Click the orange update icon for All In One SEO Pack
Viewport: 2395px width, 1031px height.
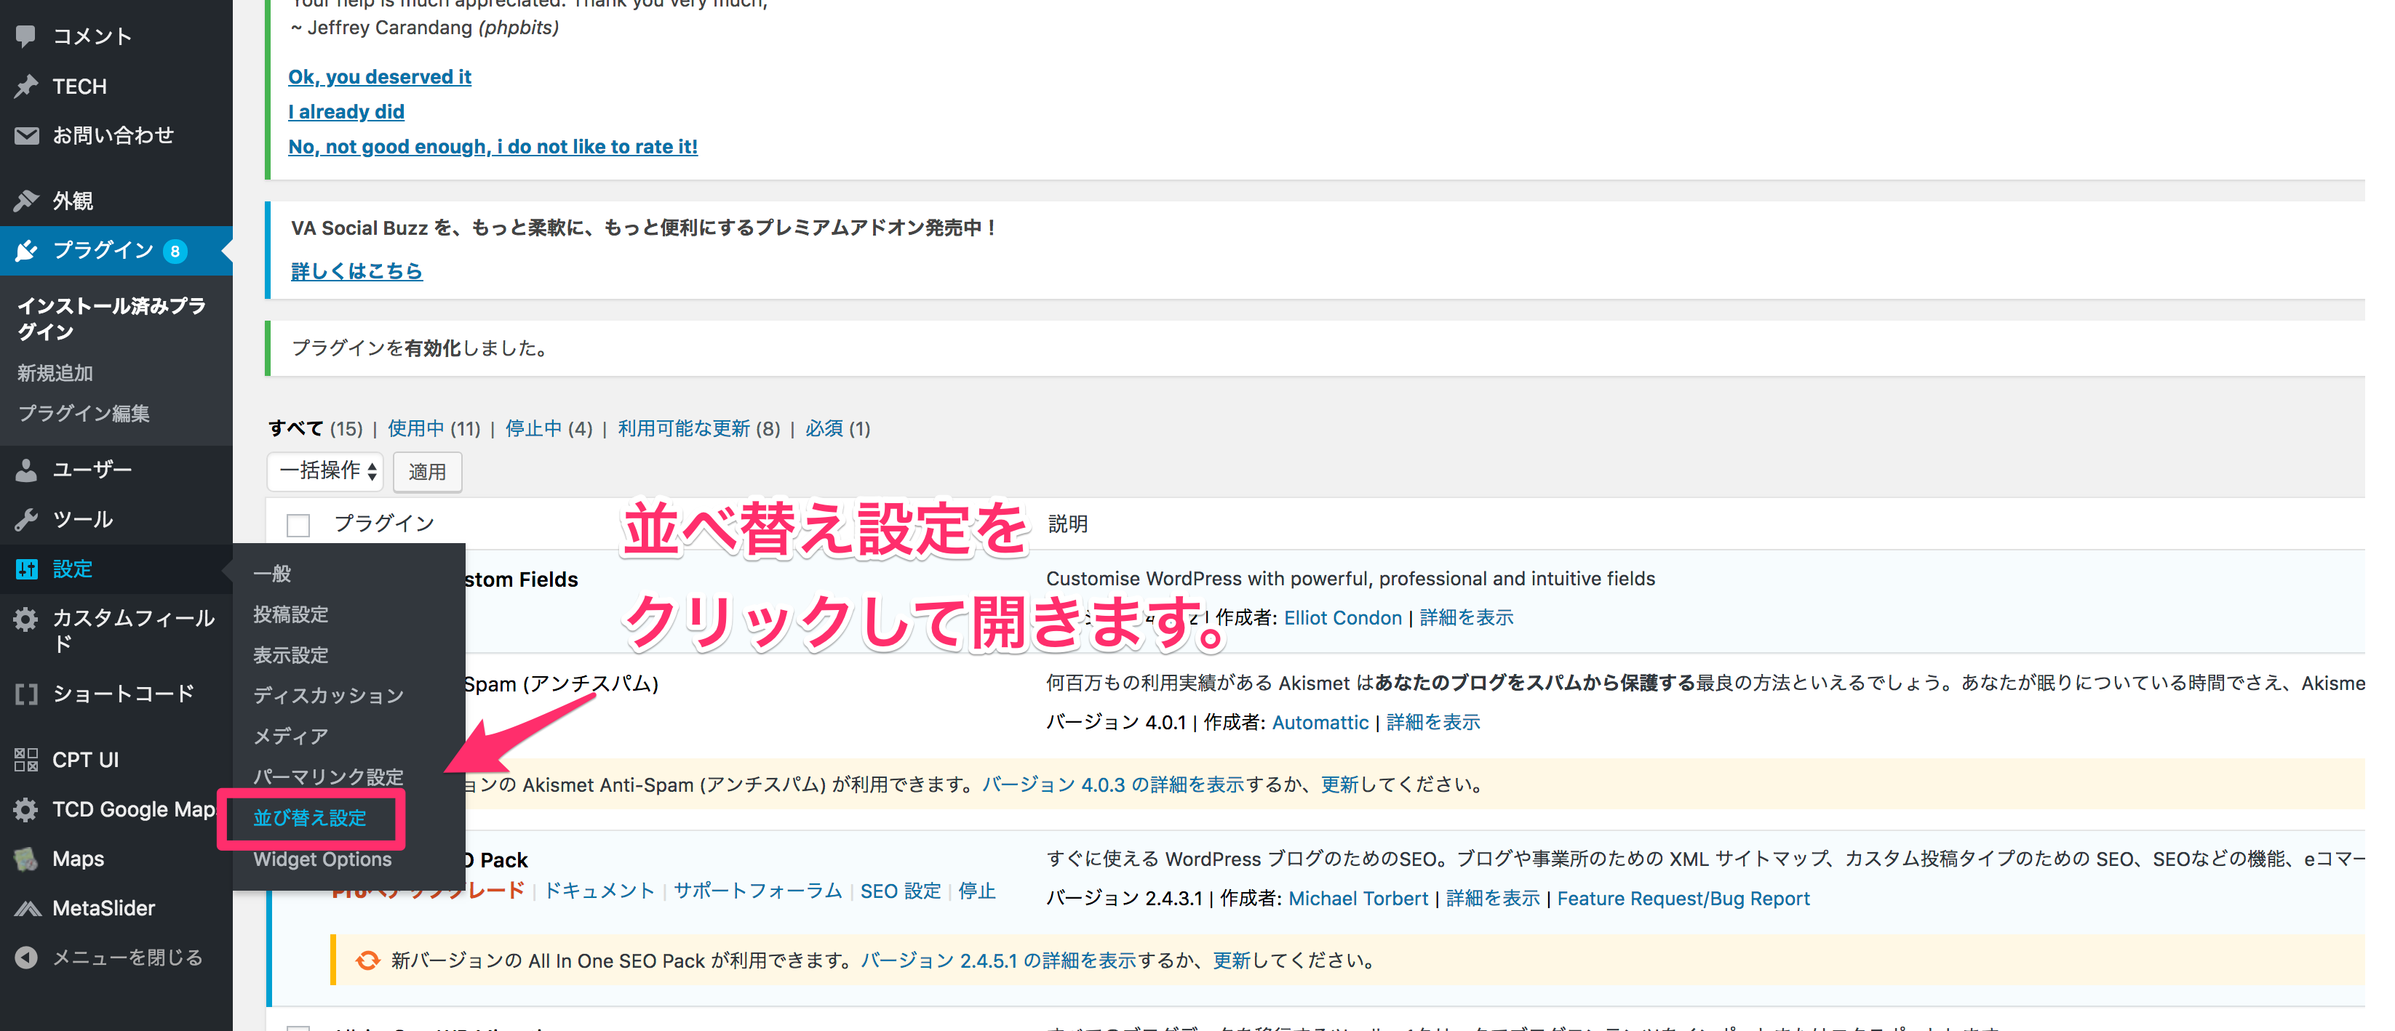click(x=368, y=960)
